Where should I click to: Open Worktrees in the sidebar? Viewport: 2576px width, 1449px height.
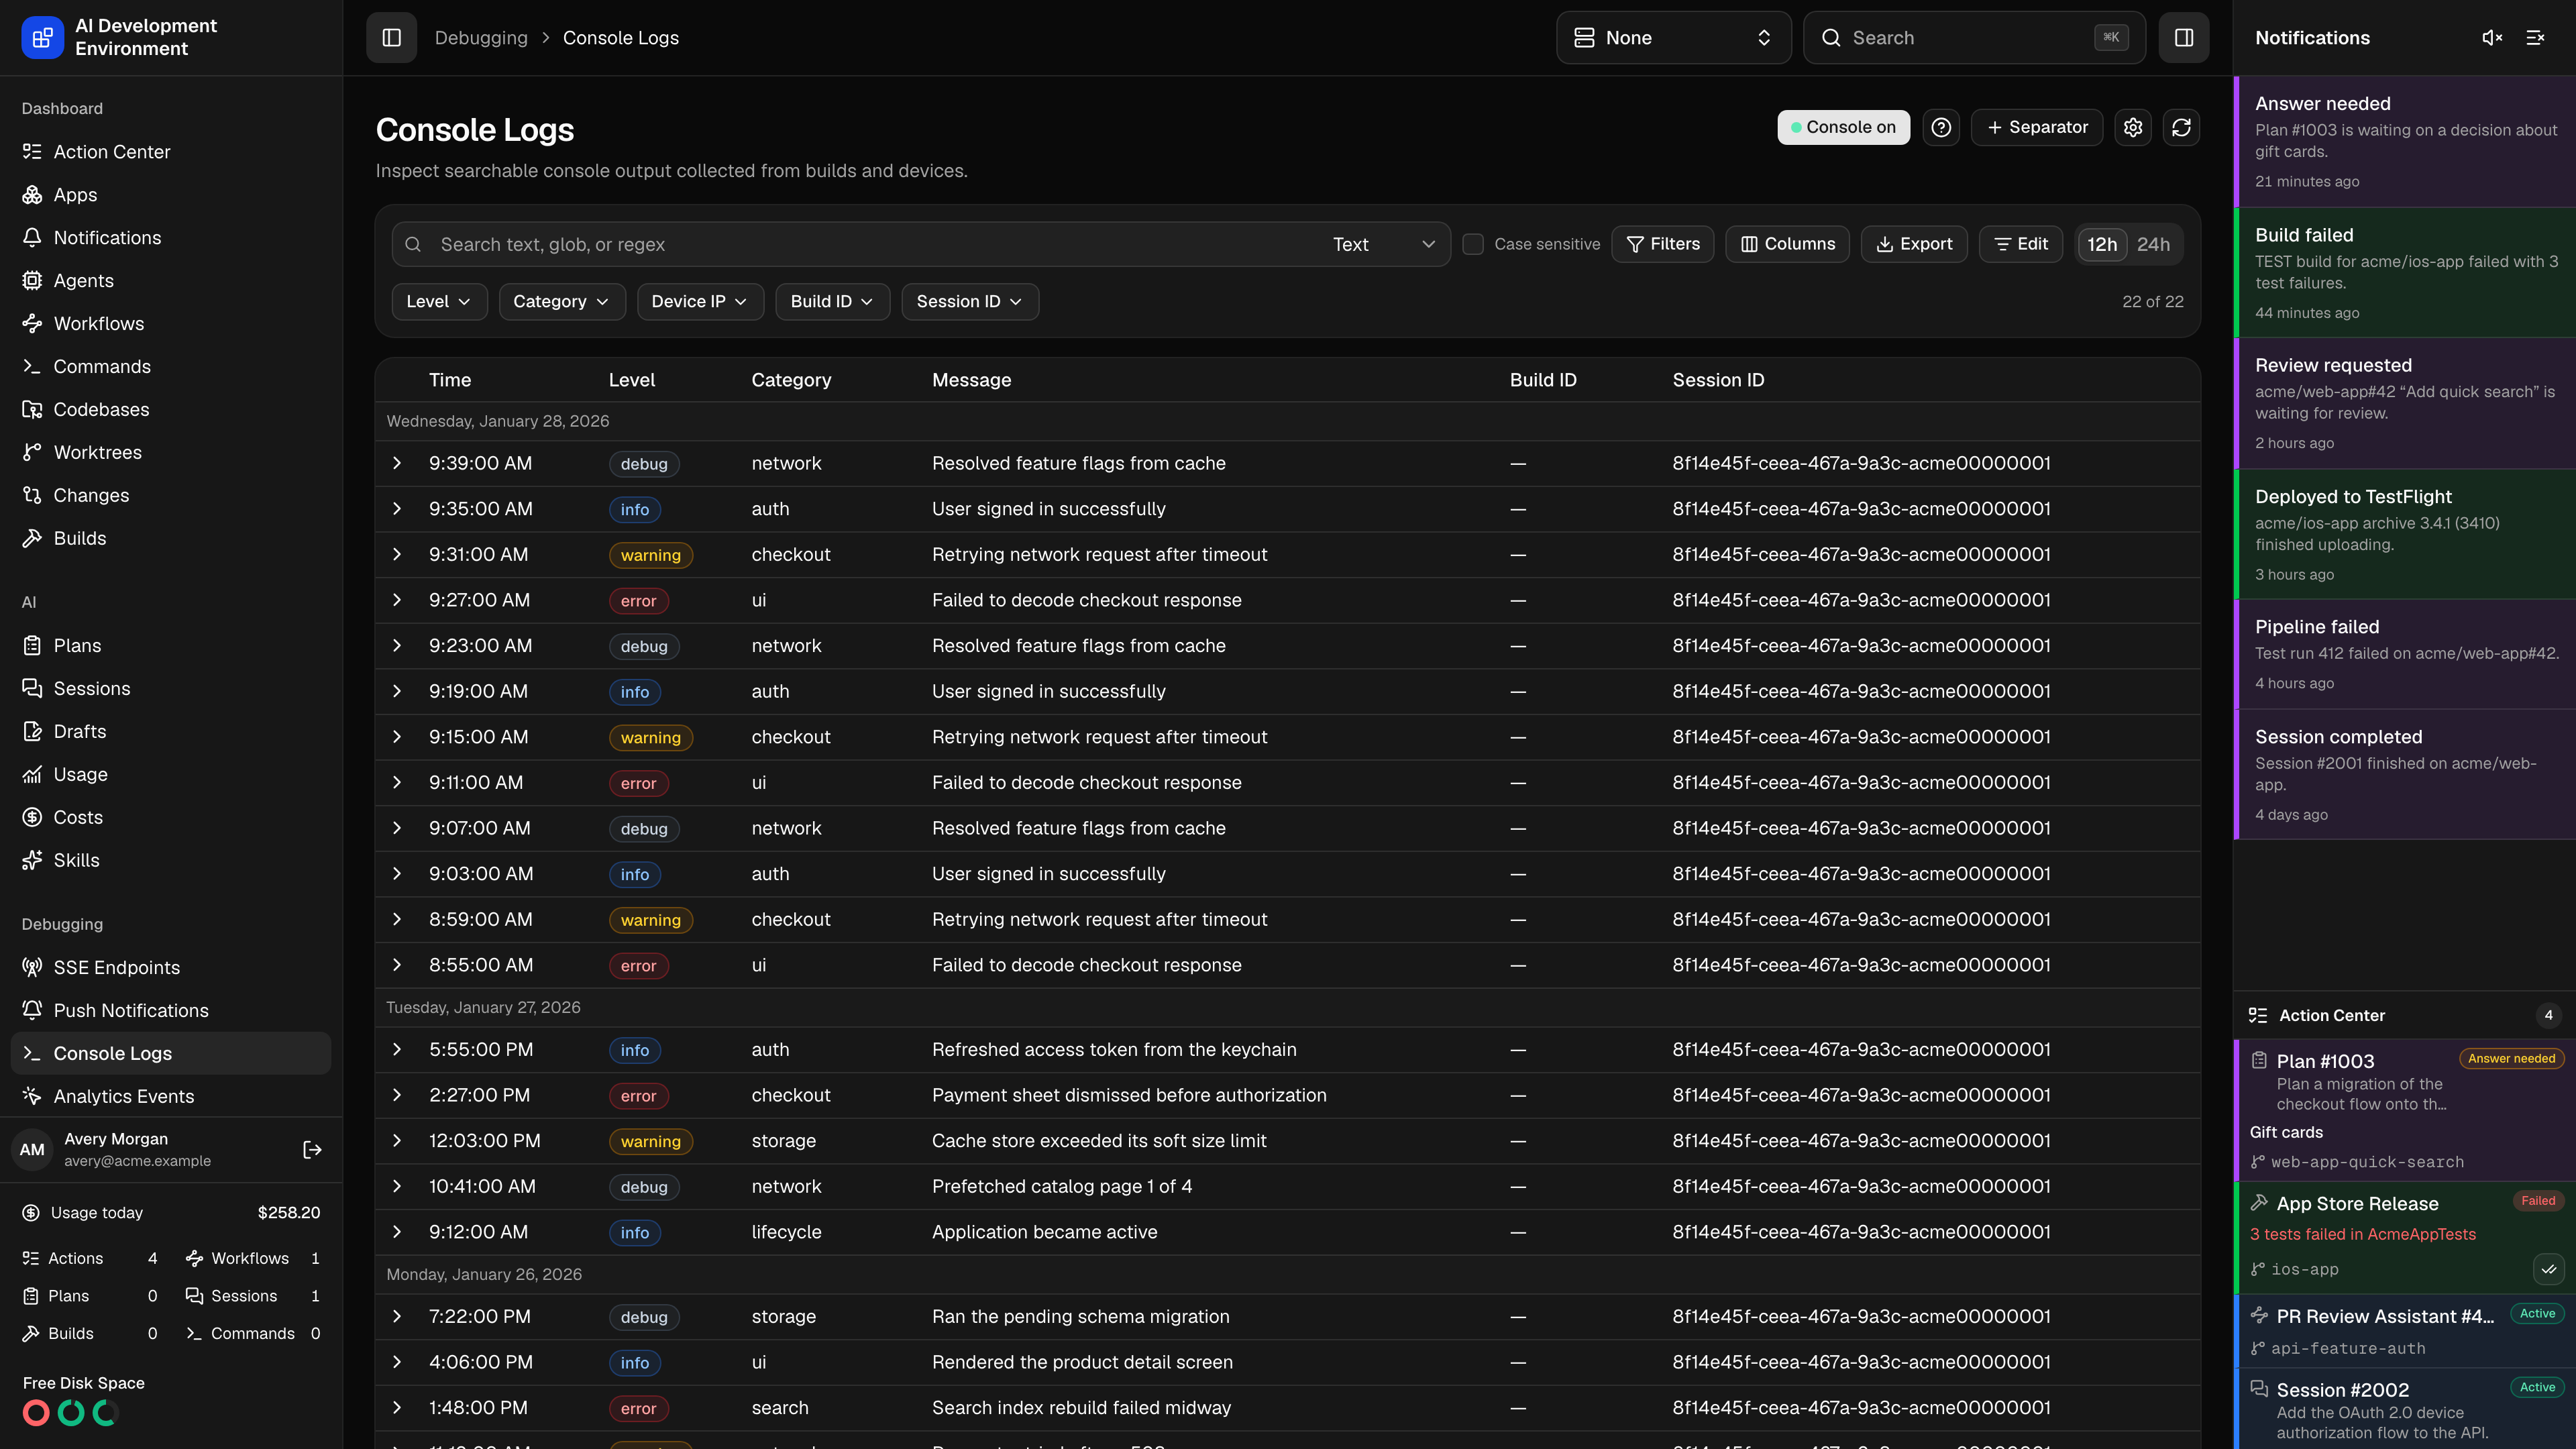pos(171,452)
